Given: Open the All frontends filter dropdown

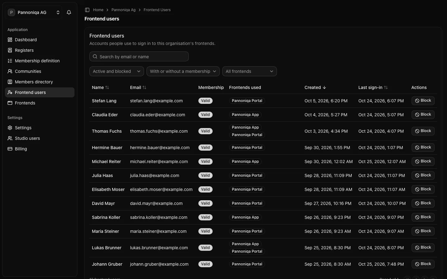Looking at the screenshot, I should pos(250,71).
